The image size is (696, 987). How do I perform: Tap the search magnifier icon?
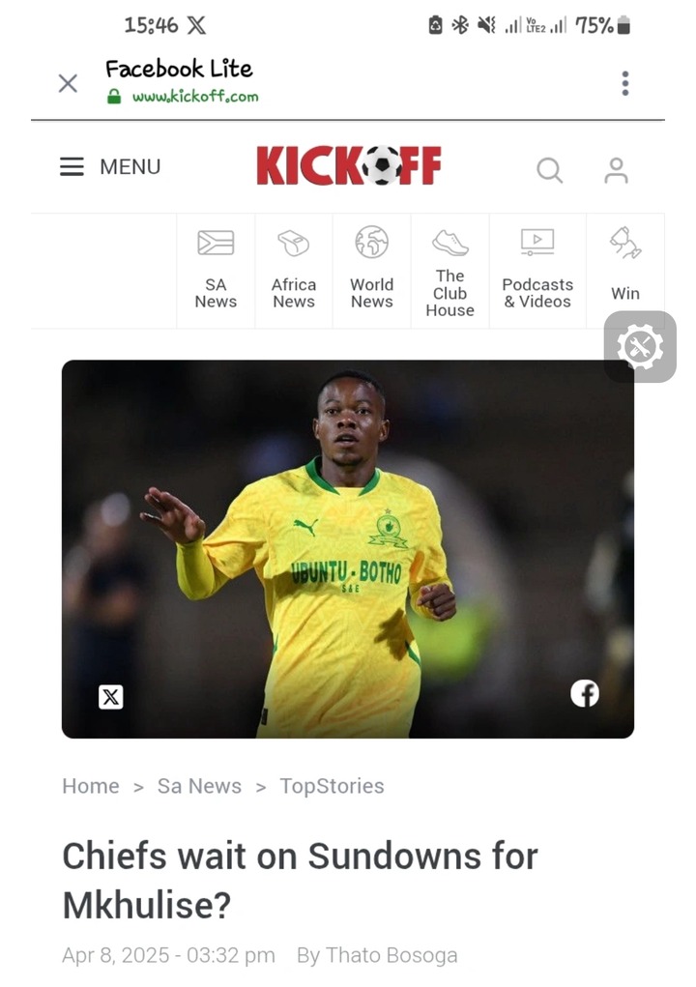click(x=549, y=170)
